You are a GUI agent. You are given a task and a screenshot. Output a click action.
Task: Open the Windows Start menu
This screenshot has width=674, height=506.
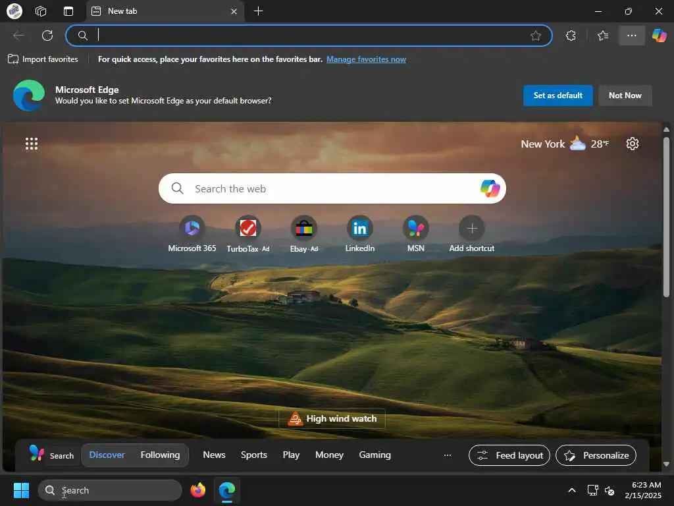(x=21, y=490)
